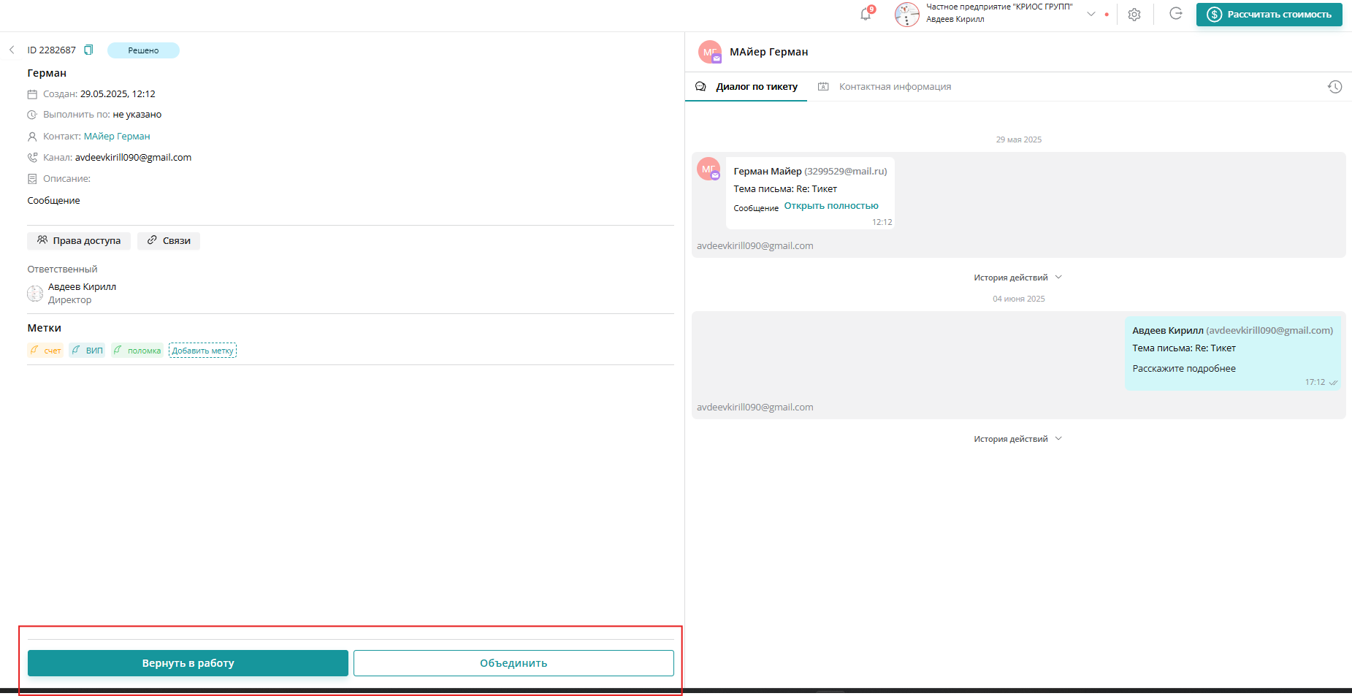Click the Директор role label
The width and height of the screenshot is (1352, 696).
(70, 300)
